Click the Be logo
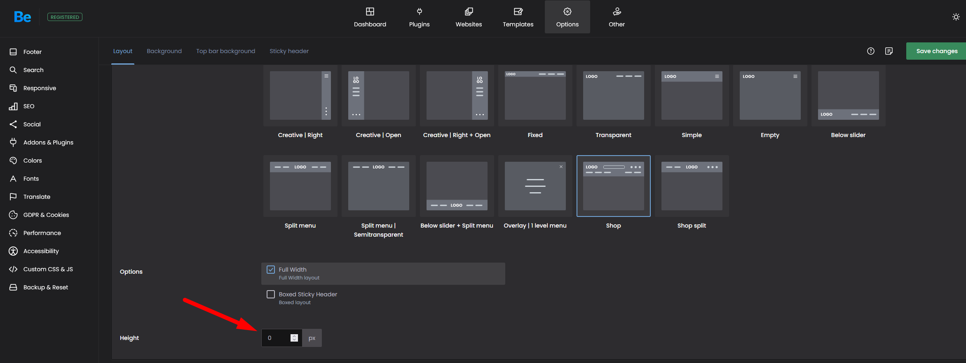966x363 pixels. coord(22,17)
